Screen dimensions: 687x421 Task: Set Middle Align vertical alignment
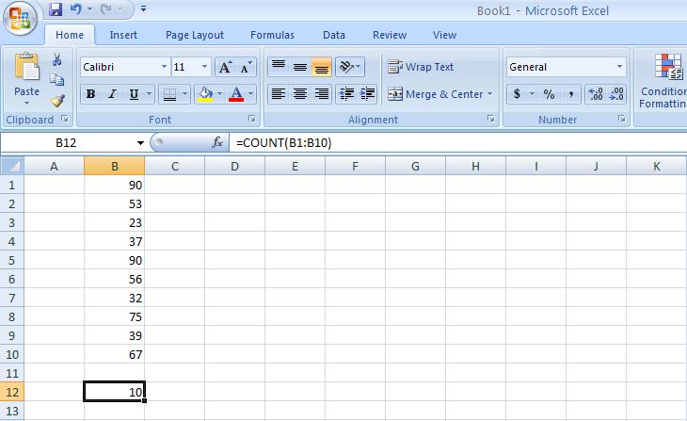tap(300, 67)
